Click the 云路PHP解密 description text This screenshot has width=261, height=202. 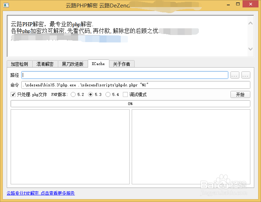tap(52, 24)
